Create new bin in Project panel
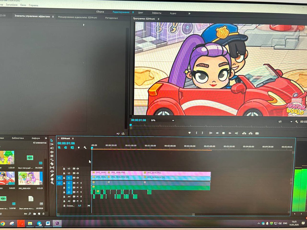Viewport: 307px width, 230px height. tap(35, 214)
